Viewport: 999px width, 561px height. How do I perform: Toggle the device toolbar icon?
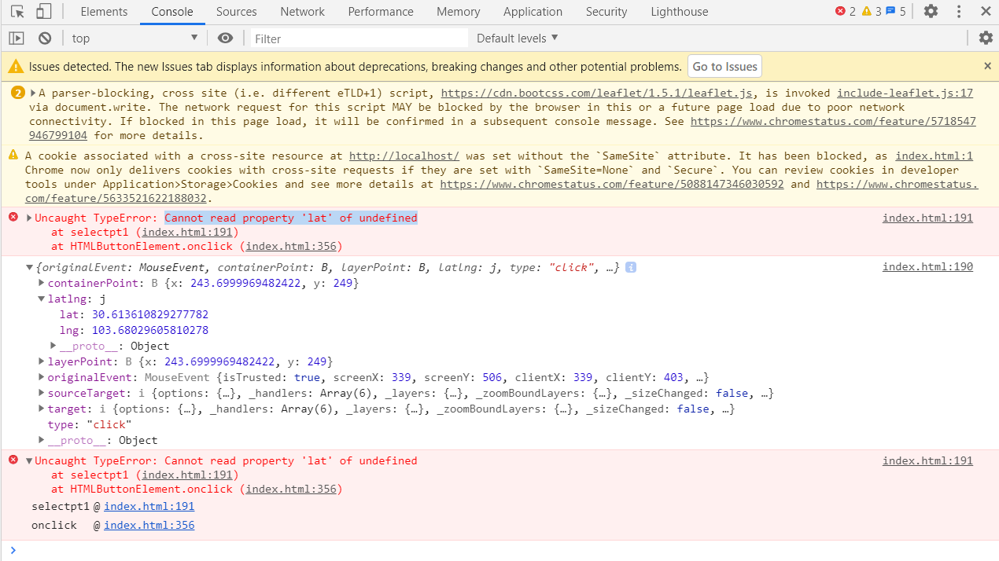[44, 12]
